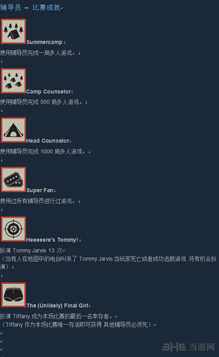Open the Head Counselor achievement title
This screenshot has height=357, width=219.
[x=47, y=141]
